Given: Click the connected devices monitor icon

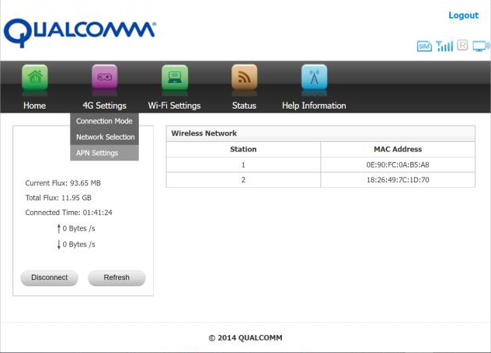Looking at the screenshot, I should 481,47.
